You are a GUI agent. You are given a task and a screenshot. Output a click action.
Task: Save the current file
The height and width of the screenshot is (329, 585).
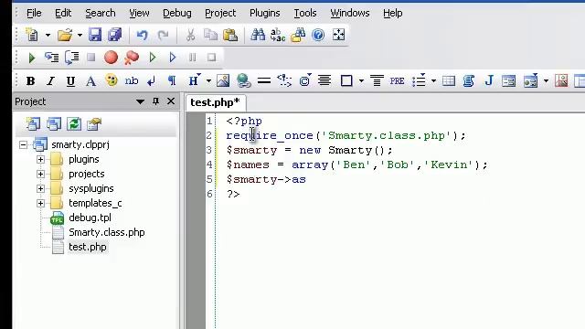pos(95,35)
